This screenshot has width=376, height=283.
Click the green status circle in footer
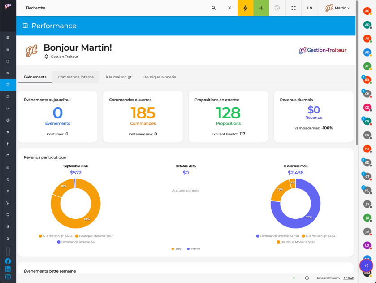coord(294,278)
